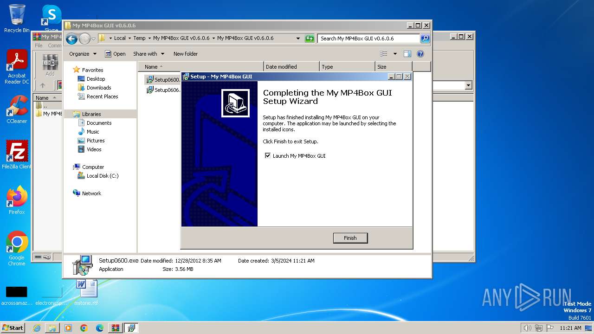594x334 pixels.
Task: Sort by Type column header
Action: pos(347,67)
